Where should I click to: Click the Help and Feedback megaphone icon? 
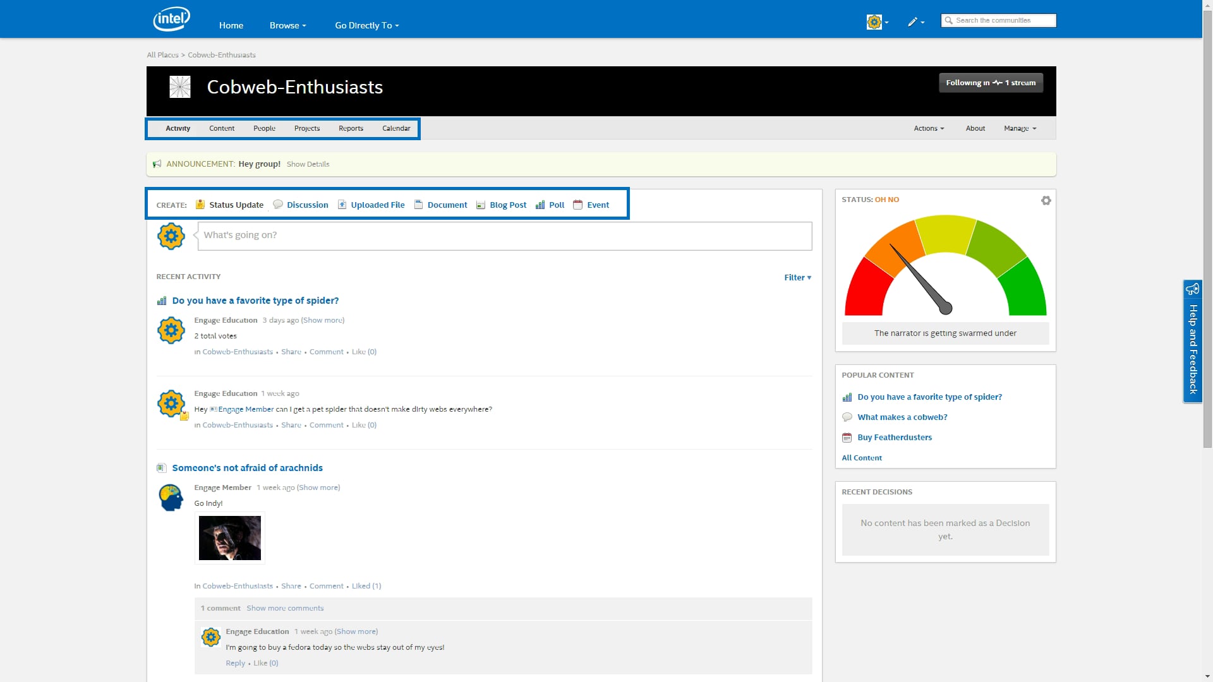click(1192, 289)
